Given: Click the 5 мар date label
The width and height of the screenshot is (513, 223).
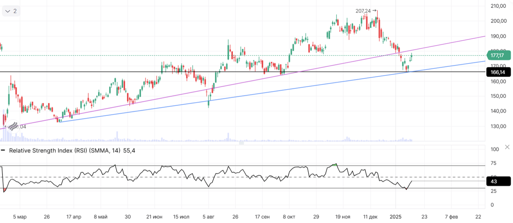Looking at the screenshot, I should [20, 217].
